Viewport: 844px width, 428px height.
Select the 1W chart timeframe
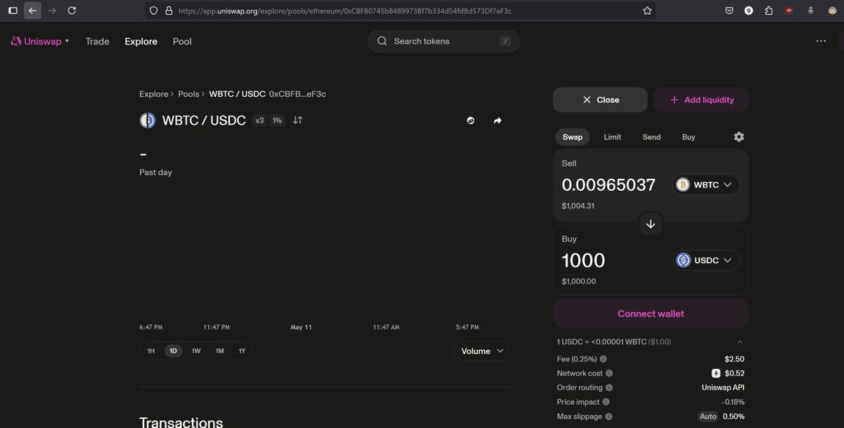(x=196, y=351)
